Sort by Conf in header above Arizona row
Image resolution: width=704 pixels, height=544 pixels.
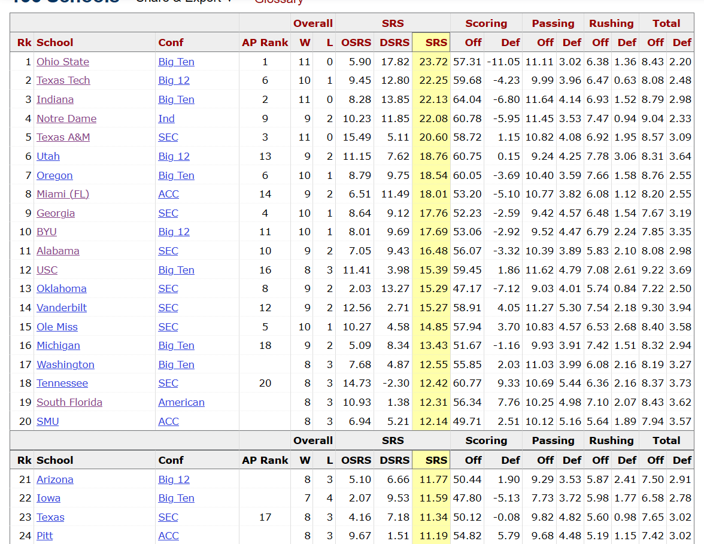tap(171, 460)
